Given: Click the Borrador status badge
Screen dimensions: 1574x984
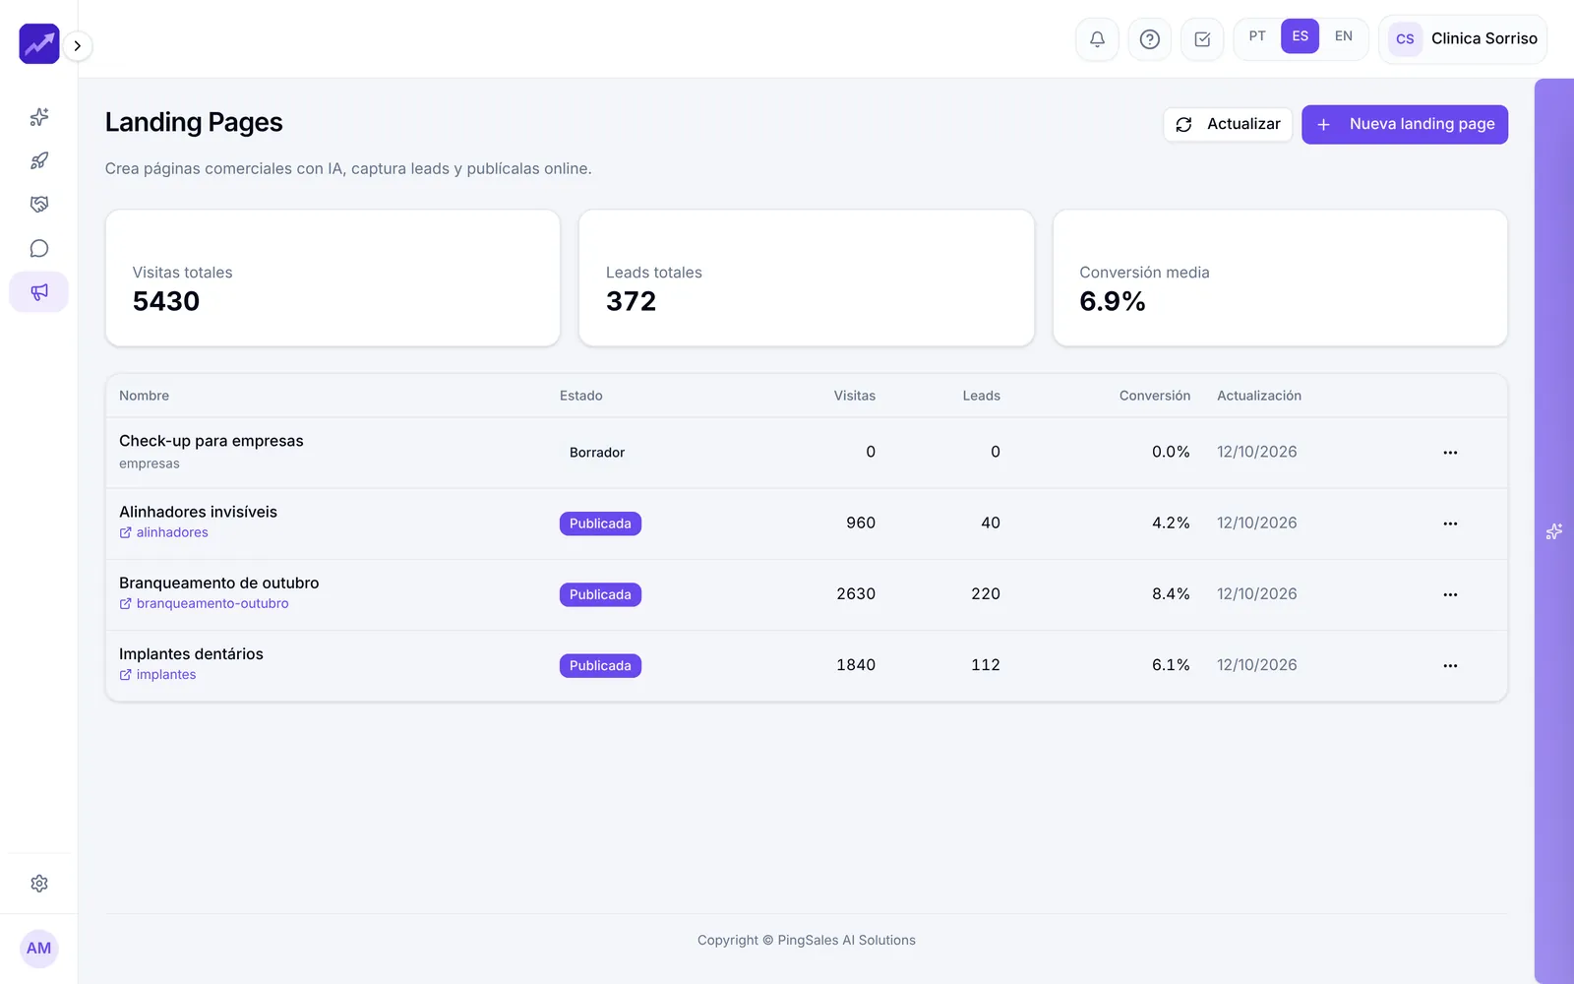Looking at the screenshot, I should pyautogui.click(x=597, y=453).
